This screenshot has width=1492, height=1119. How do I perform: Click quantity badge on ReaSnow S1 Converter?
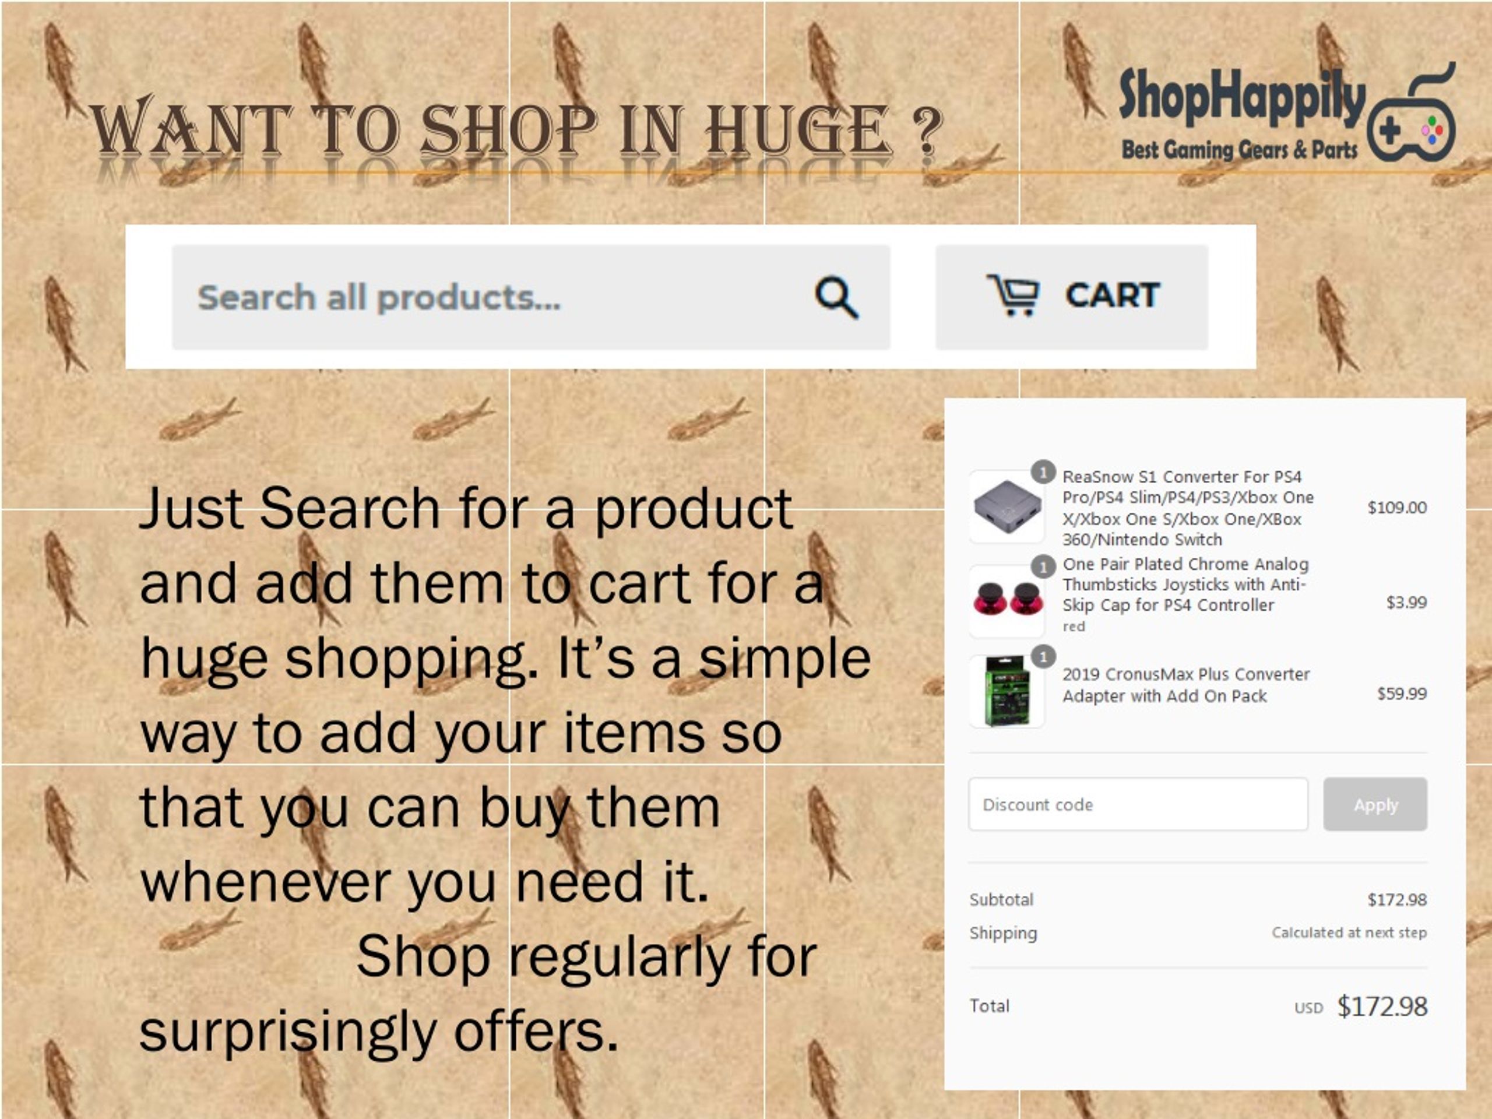point(1043,472)
